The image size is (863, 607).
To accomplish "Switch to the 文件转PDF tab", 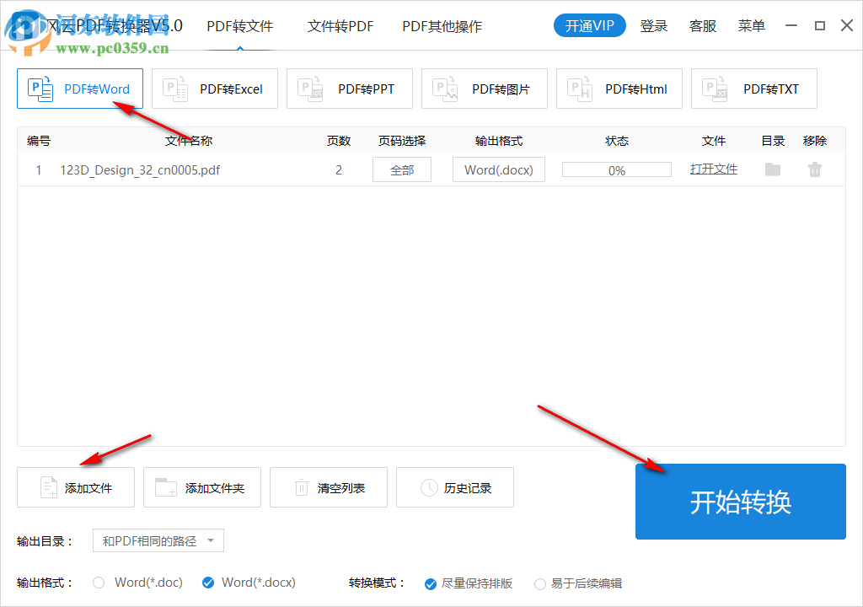I will [340, 26].
